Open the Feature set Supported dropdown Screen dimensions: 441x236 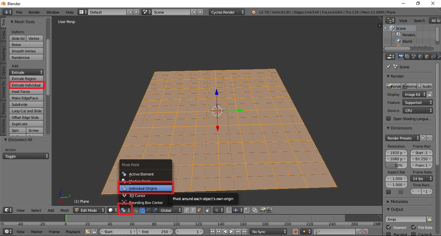(x=418, y=103)
